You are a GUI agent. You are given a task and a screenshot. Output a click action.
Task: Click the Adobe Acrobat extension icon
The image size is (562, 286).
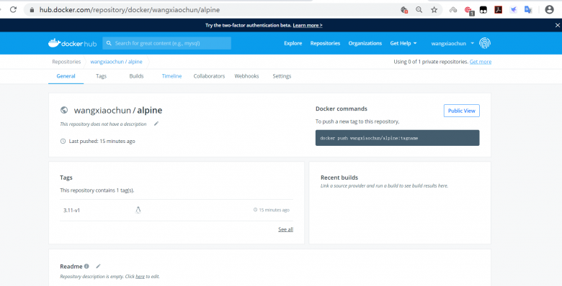[x=498, y=9]
